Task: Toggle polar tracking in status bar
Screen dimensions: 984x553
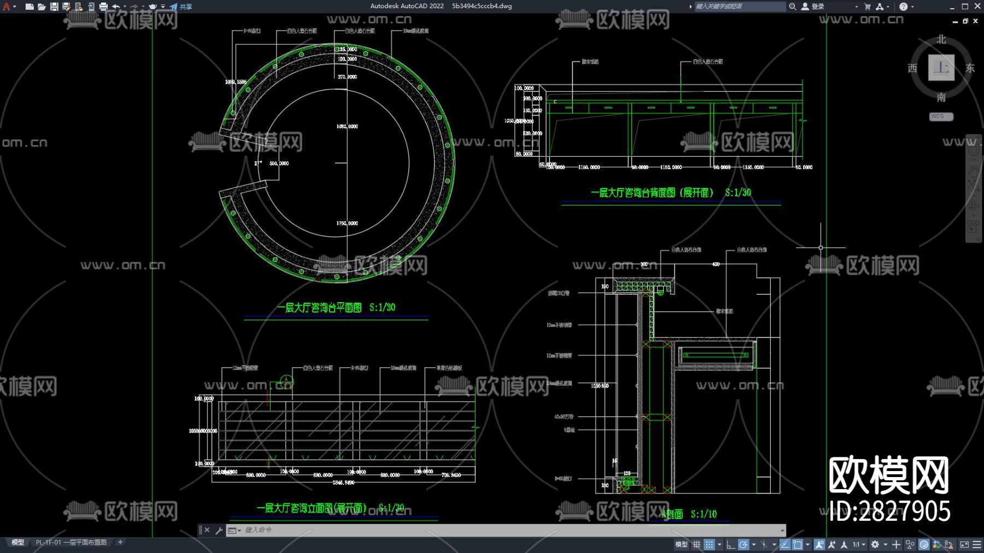Action: tap(743, 544)
